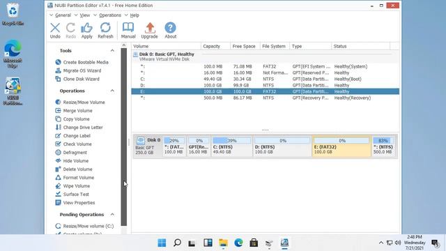Run Check Volume operation
This screenshot has height=251, width=446.
point(73,144)
